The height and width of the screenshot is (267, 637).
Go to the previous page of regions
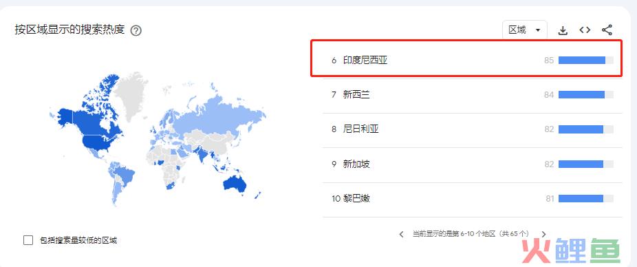(401, 234)
